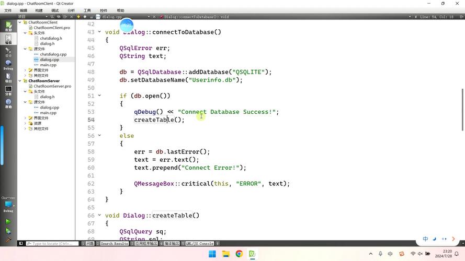Screen dimensions: 465x261
Task: Click the Start Debugging run icon
Action: [x=8, y=231]
